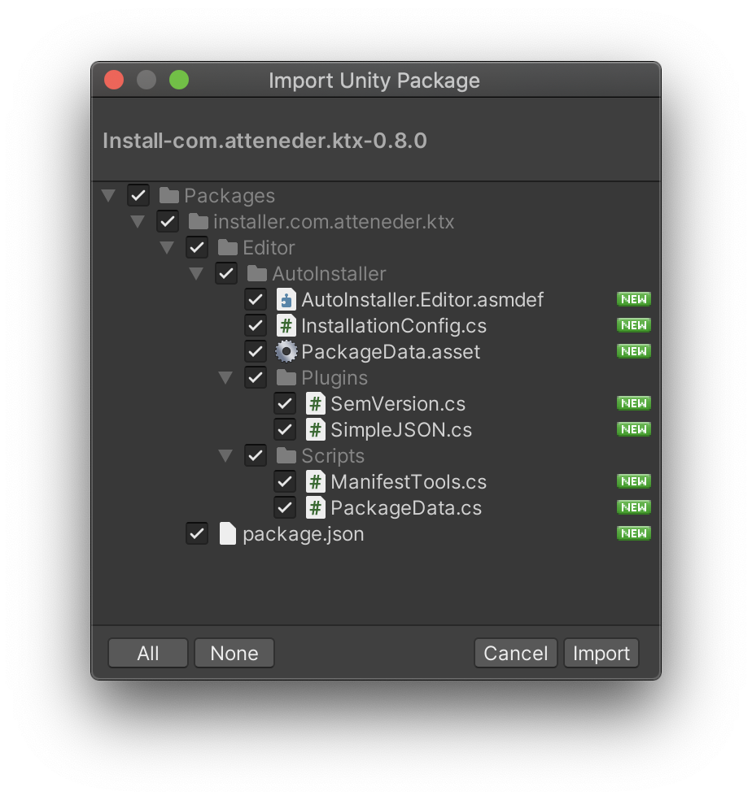The image size is (752, 800).
Task: Select the C# icon next to SemVersion.cs
Action: (314, 403)
